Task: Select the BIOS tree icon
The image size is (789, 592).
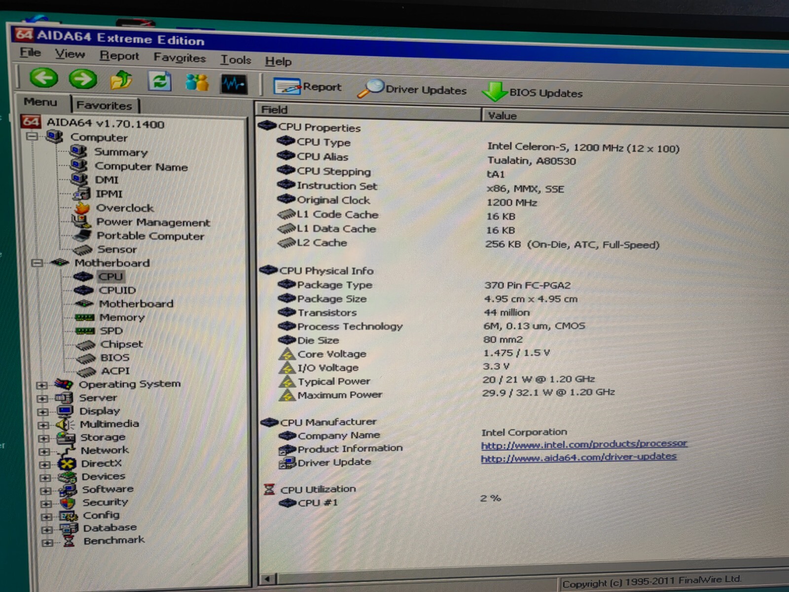Action: (x=86, y=358)
